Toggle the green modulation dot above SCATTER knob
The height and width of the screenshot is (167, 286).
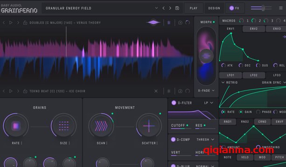(160, 114)
